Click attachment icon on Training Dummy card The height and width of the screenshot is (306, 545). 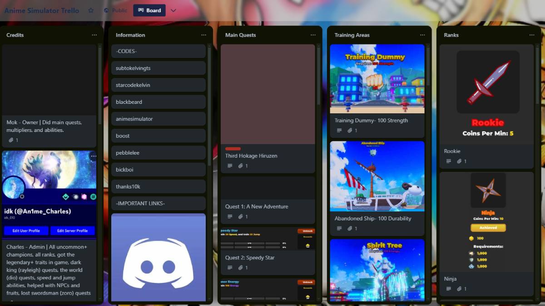[350, 131]
